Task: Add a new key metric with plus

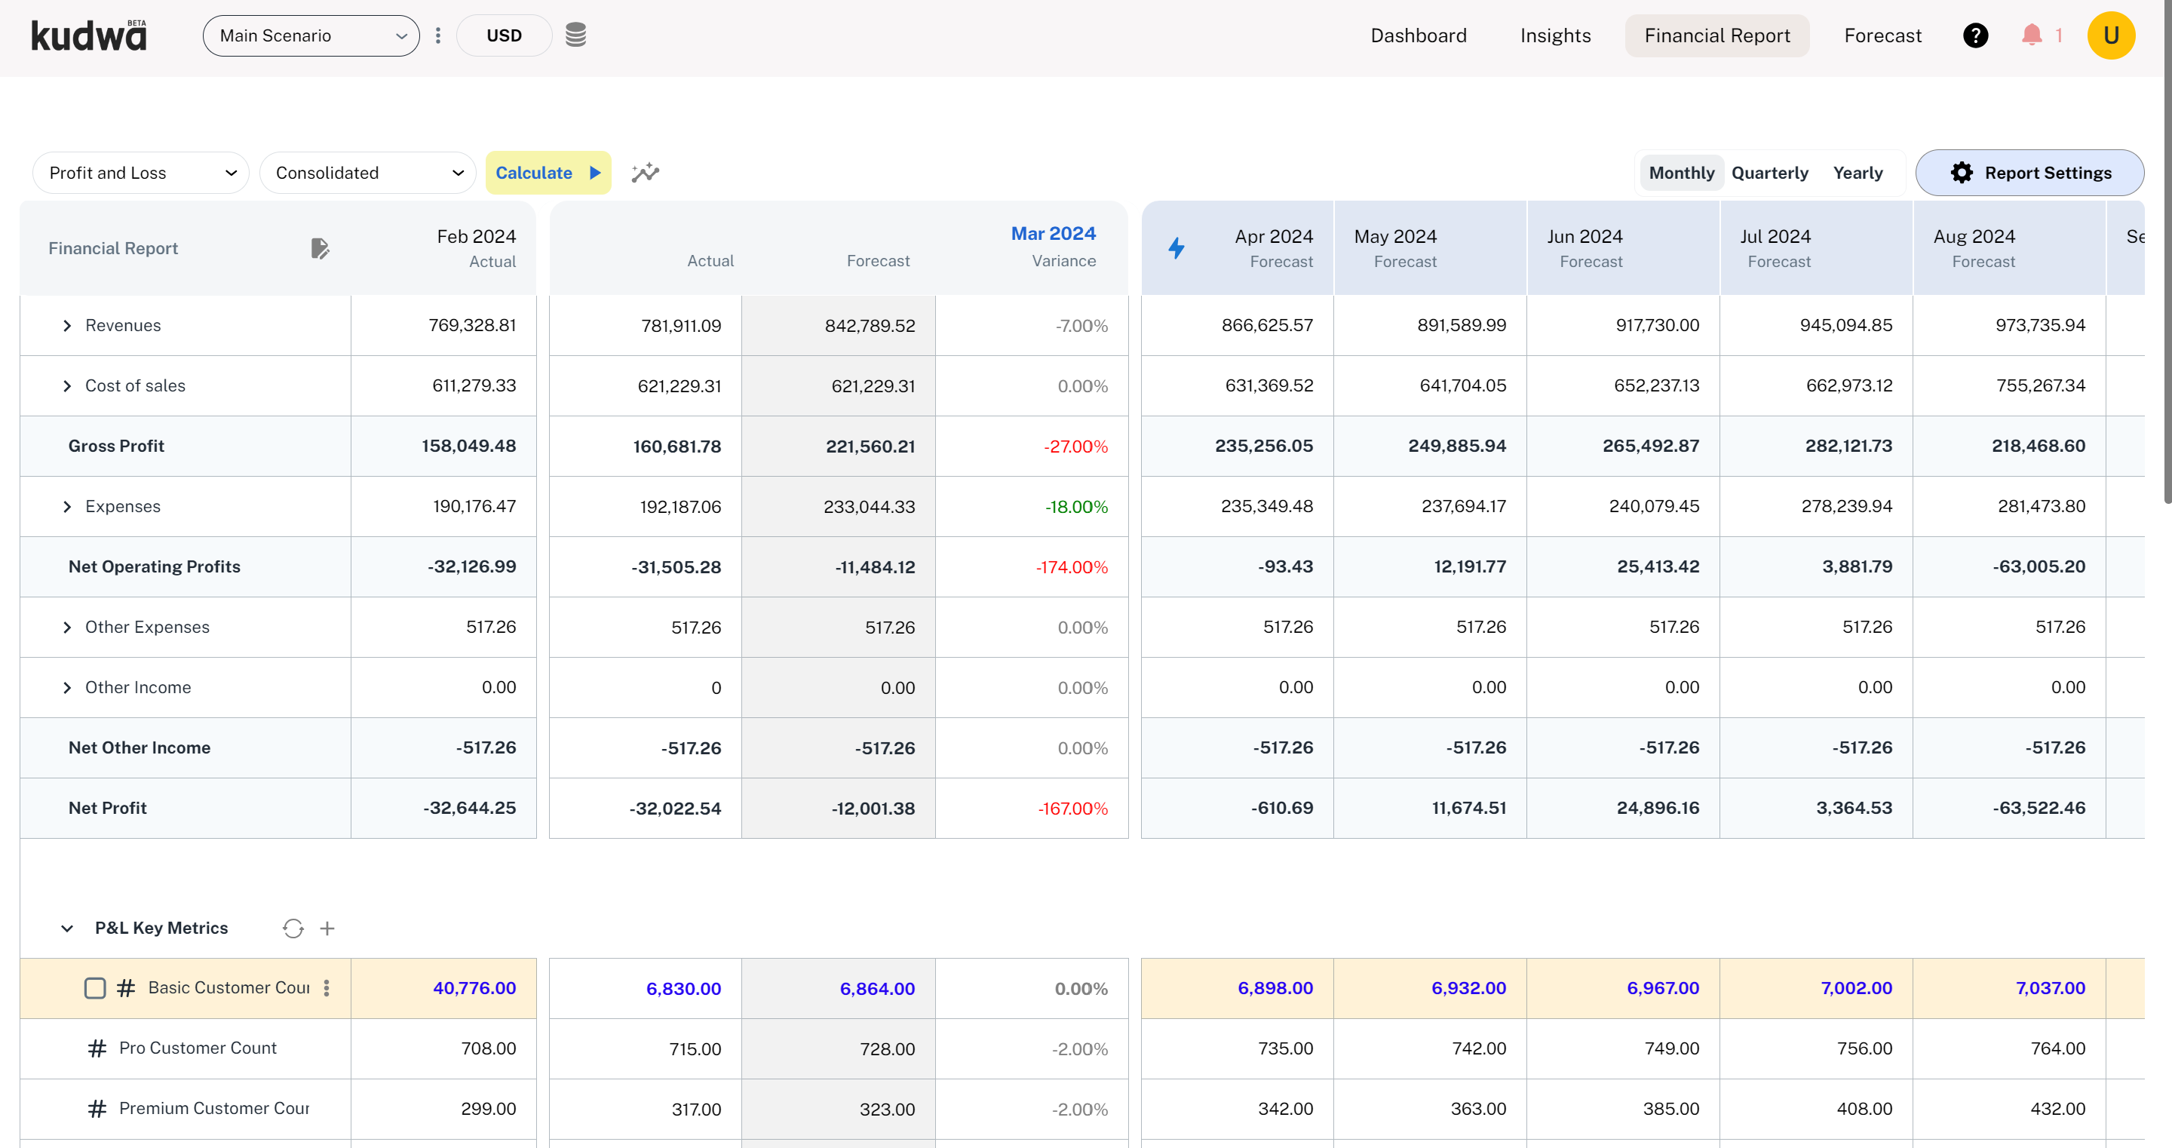Action: coord(327,928)
